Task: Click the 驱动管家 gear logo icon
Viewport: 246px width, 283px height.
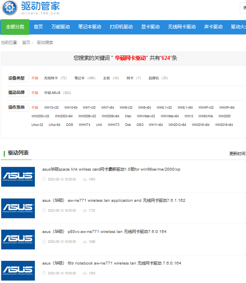Action: coord(9,8)
